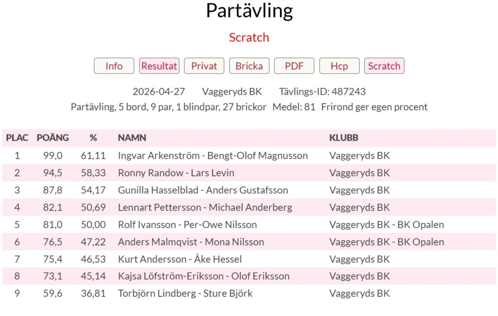Open pair Ingvar Arkenström - Bengt-Olof Magnusson
Screen dimensions: 498x316
pyautogui.click(x=213, y=156)
